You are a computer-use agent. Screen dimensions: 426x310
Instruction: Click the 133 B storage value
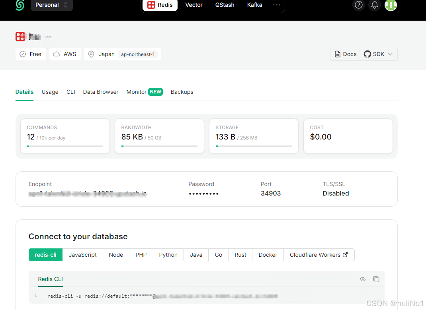point(225,137)
